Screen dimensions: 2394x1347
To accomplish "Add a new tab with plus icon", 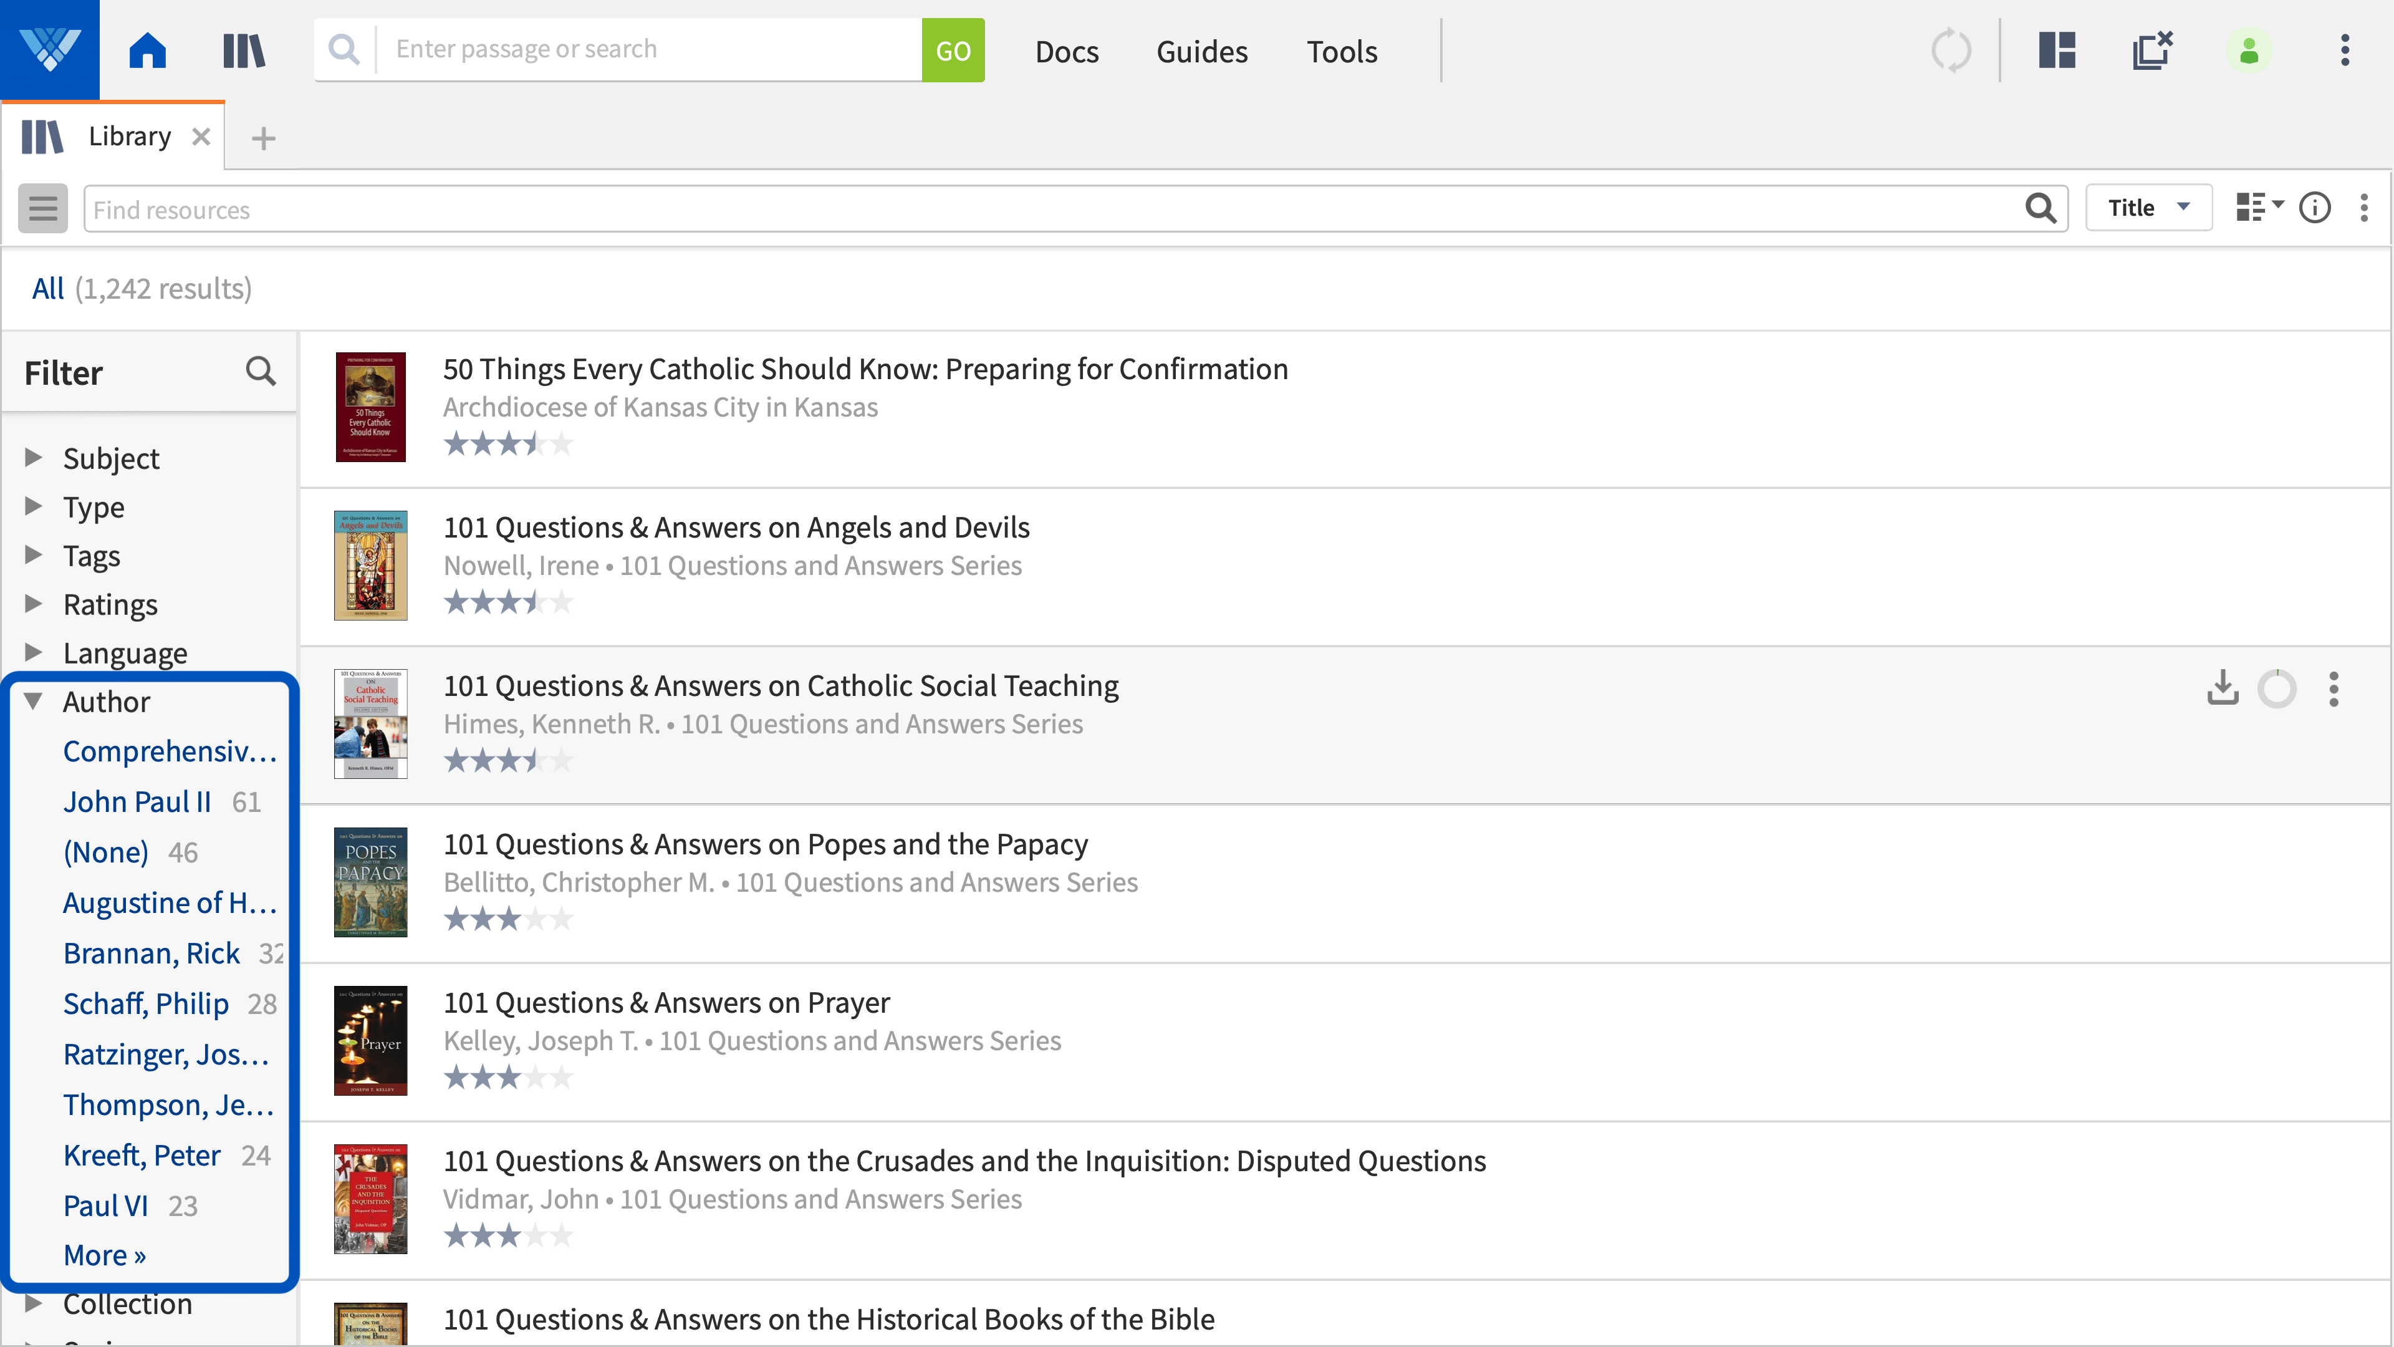I will click(264, 138).
